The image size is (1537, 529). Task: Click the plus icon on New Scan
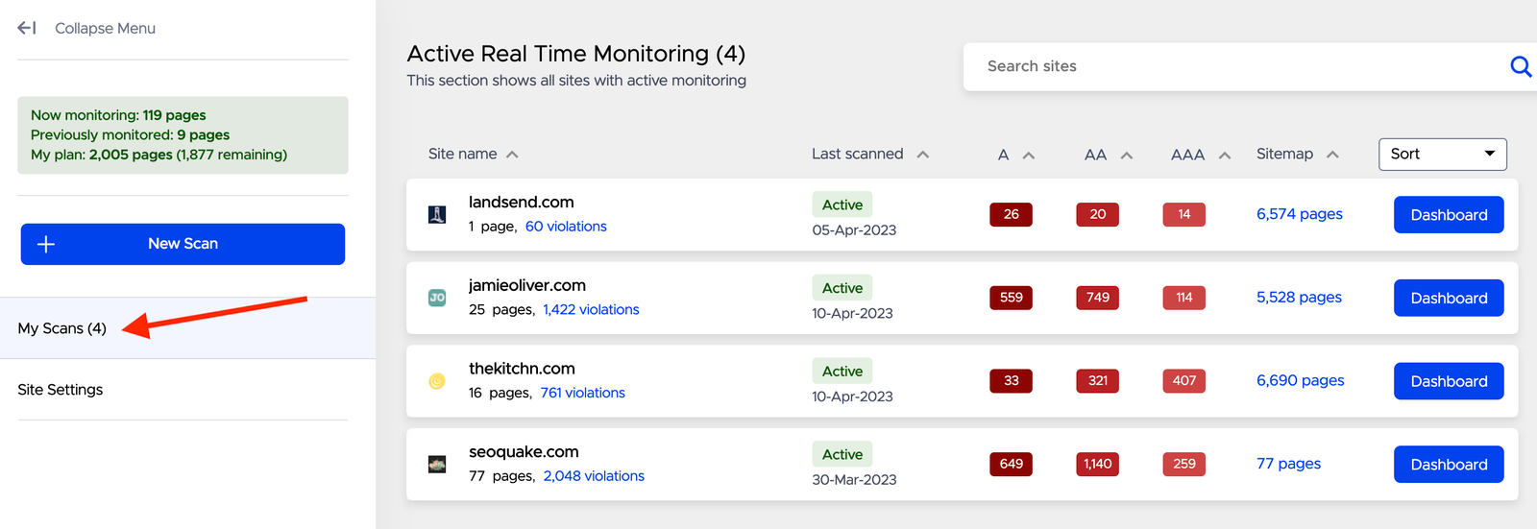pos(46,244)
